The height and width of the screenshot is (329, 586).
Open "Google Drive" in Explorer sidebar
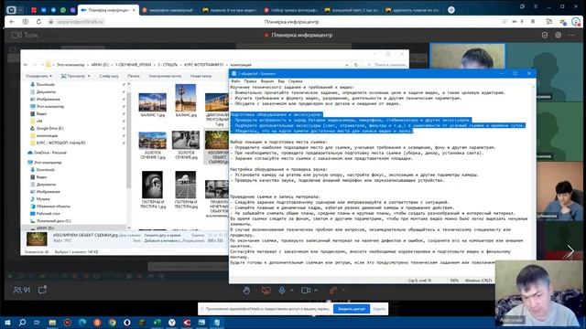coord(49,128)
